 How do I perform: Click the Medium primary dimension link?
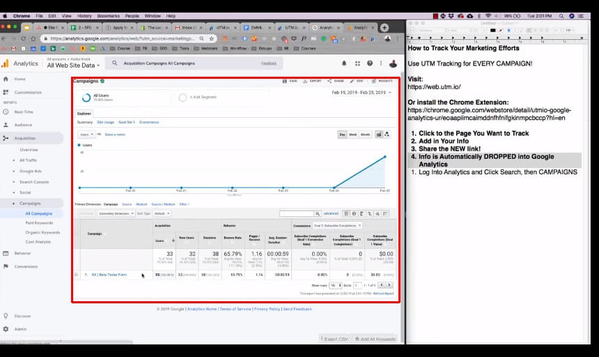(x=141, y=204)
